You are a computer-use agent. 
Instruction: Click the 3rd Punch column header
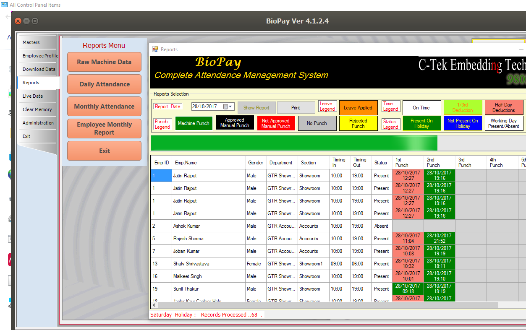[471, 163]
